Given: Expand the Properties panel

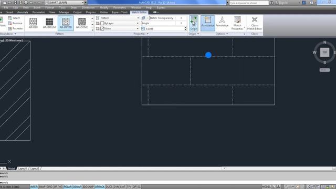Looking at the screenshot, I should pos(141,34).
